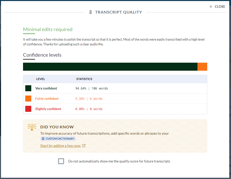The image size is (231, 179).
Task: Select the red Slightly confident swatch
Action: [x=28, y=109]
